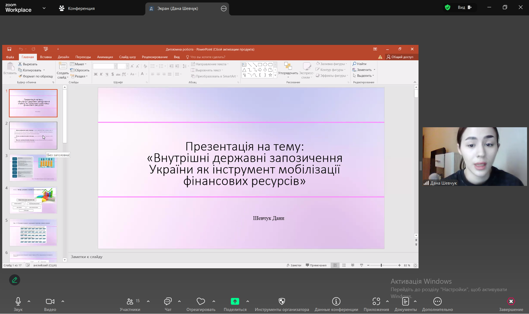Click the green Share screen icon
Screen dimensions: 529x314
235,302
